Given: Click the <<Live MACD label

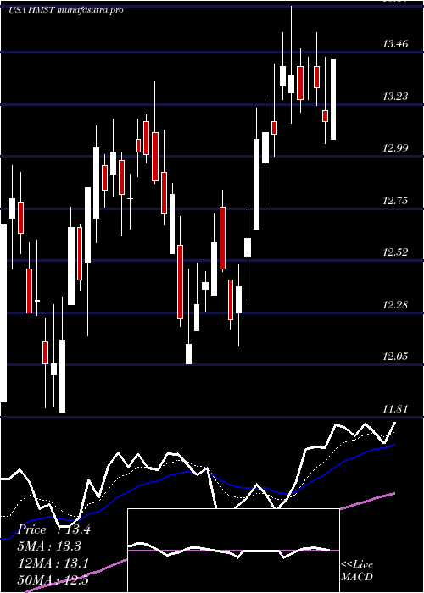Looking at the screenshot, I should pos(357,571).
